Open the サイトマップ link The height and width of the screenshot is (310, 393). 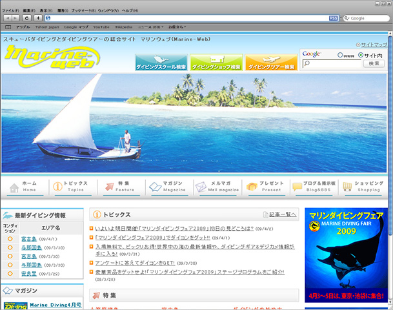tap(374, 45)
